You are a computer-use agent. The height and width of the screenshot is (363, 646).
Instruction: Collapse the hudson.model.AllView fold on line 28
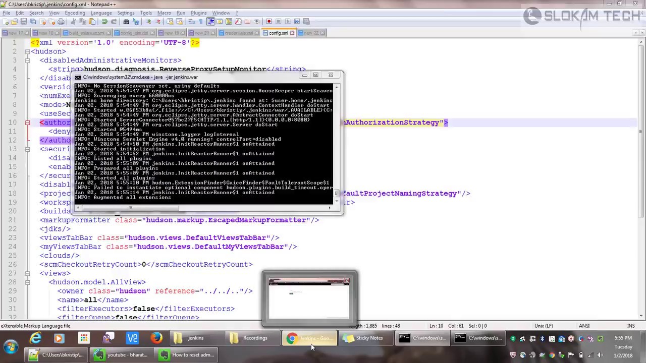[28, 282]
